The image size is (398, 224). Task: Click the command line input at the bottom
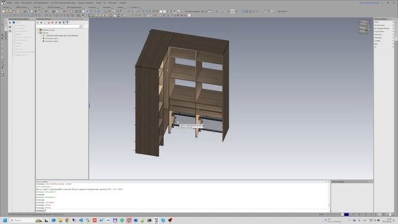(x=187, y=210)
